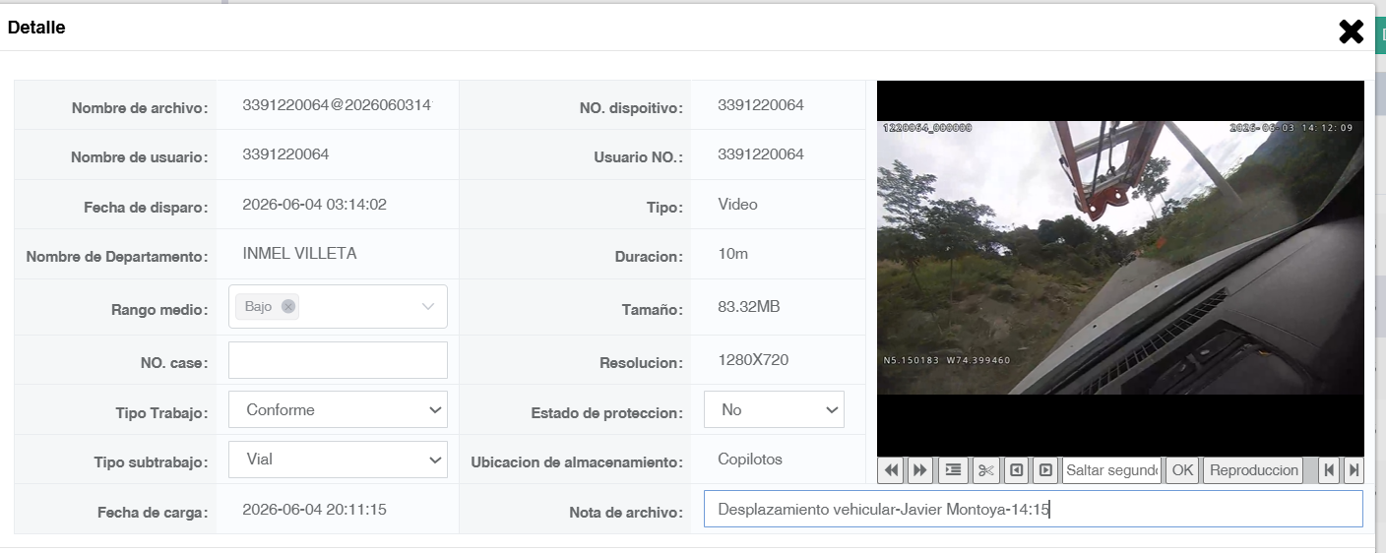Screen dimensions: 1386x553
Task: Click the Detalle dialog title
Action: [x=36, y=28]
